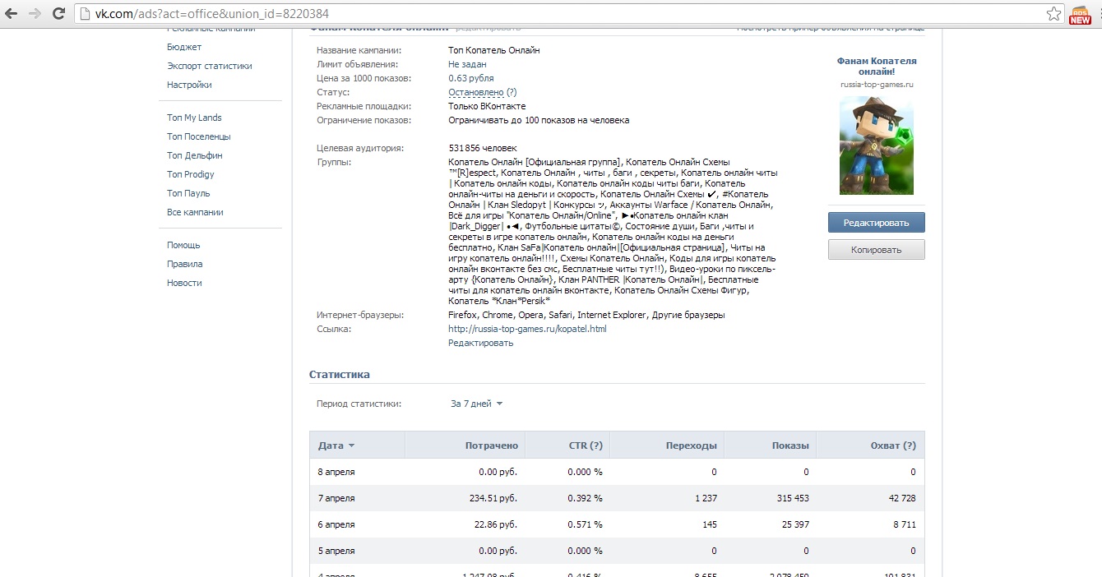Viewport: 1102px width, 577px height.
Task: Click the target audience 531 856 человек
Action: (483, 148)
